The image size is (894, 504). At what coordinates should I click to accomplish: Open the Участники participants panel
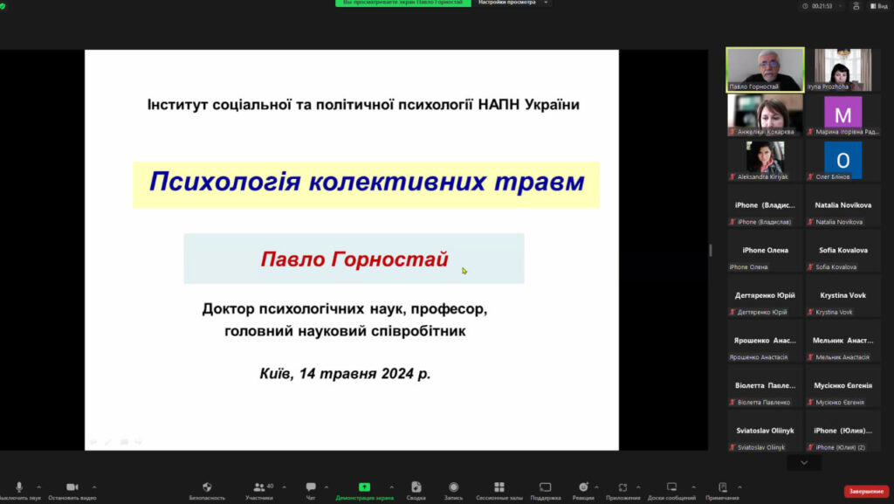(x=259, y=487)
